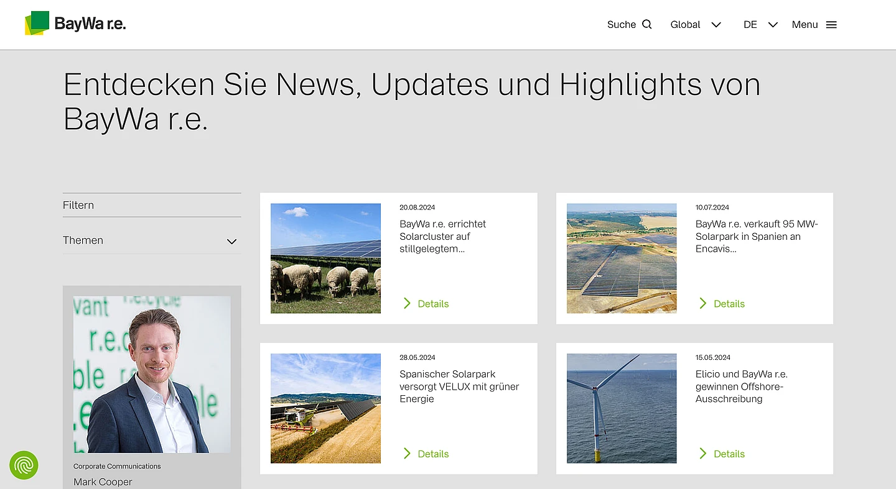Click the Menu label in header
This screenshot has height=489, width=896.
click(x=805, y=25)
